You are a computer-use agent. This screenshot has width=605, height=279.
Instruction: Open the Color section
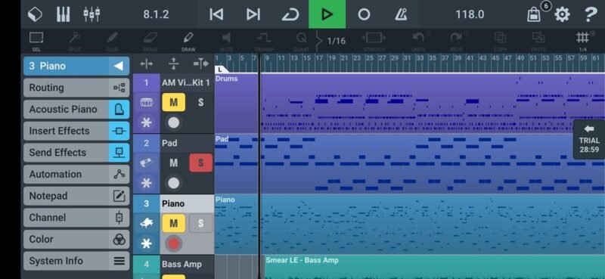(76, 239)
